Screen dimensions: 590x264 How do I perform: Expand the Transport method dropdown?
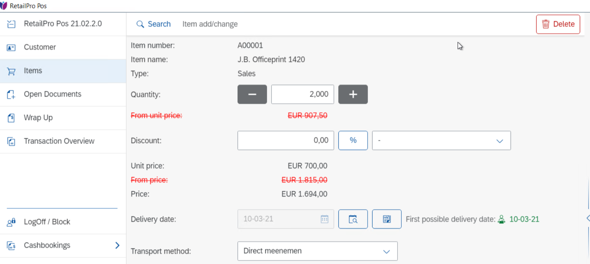click(317, 251)
